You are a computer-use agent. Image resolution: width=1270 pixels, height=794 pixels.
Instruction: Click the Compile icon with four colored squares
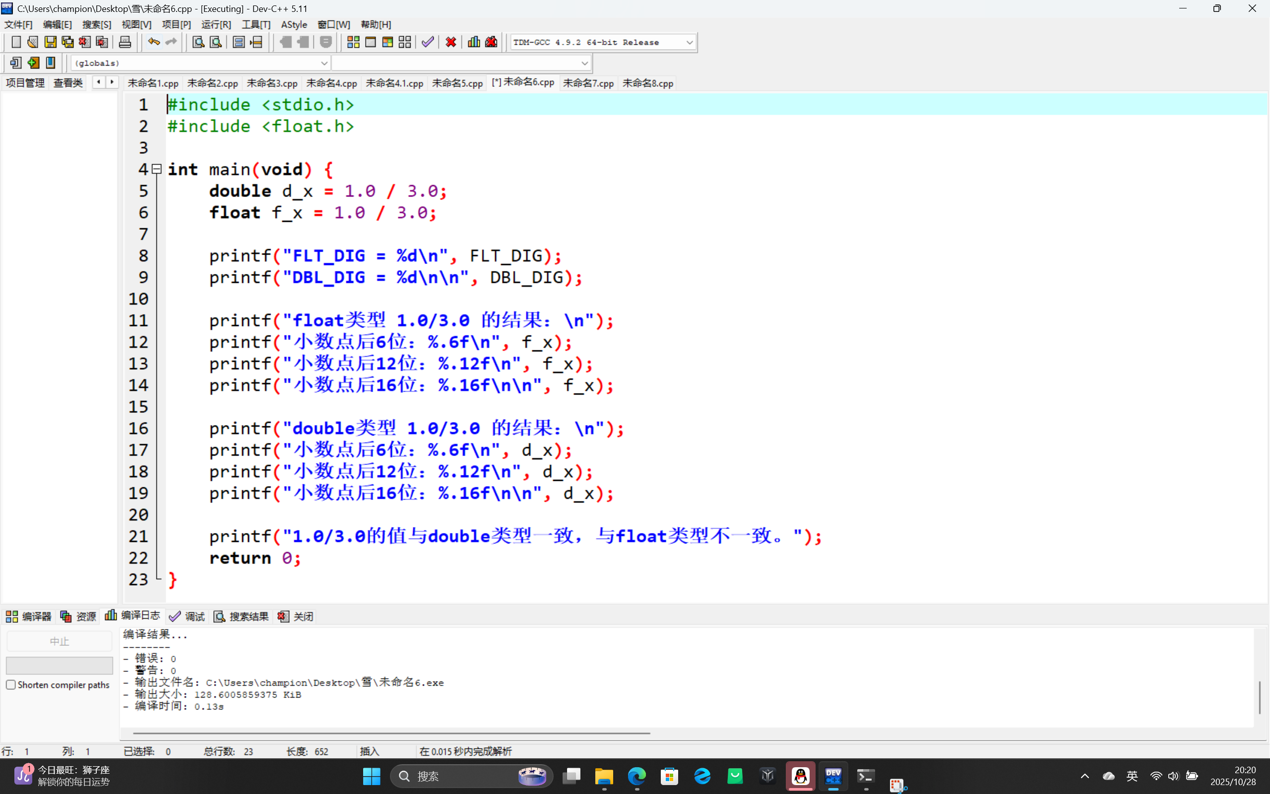353,42
